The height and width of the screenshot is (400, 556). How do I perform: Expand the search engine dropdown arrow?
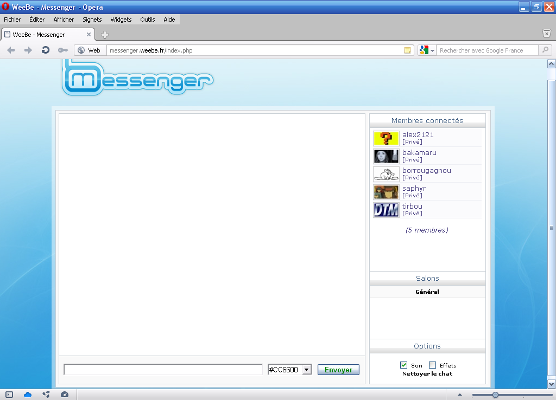point(433,50)
